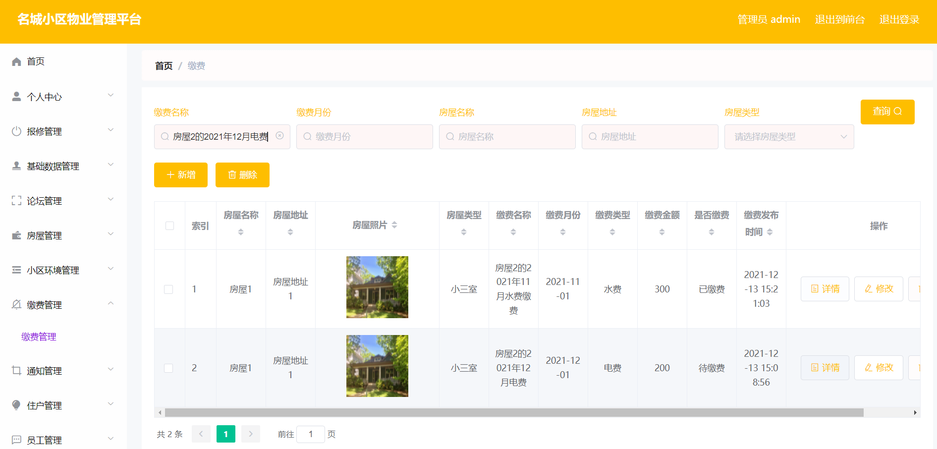The height and width of the screenshot is (449, 937).
Task: Toggle the select-all checkbox in table header
Action: click(x=169, y=225)
